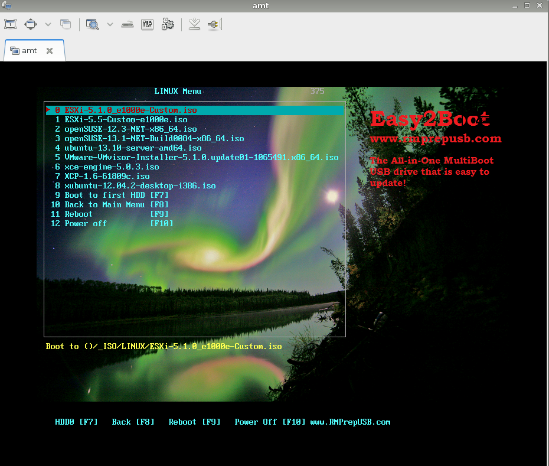This screenshot has width=549, height=466.
Task: Click the app icon in the title bar
Action: pos(7,6)
